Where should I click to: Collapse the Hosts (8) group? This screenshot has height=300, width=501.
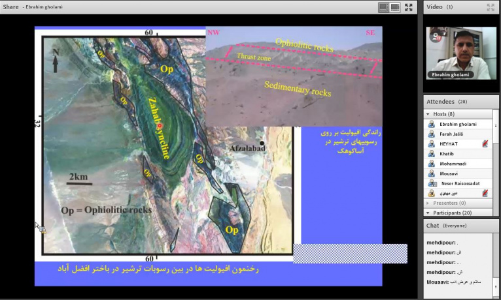coord(428,114)
